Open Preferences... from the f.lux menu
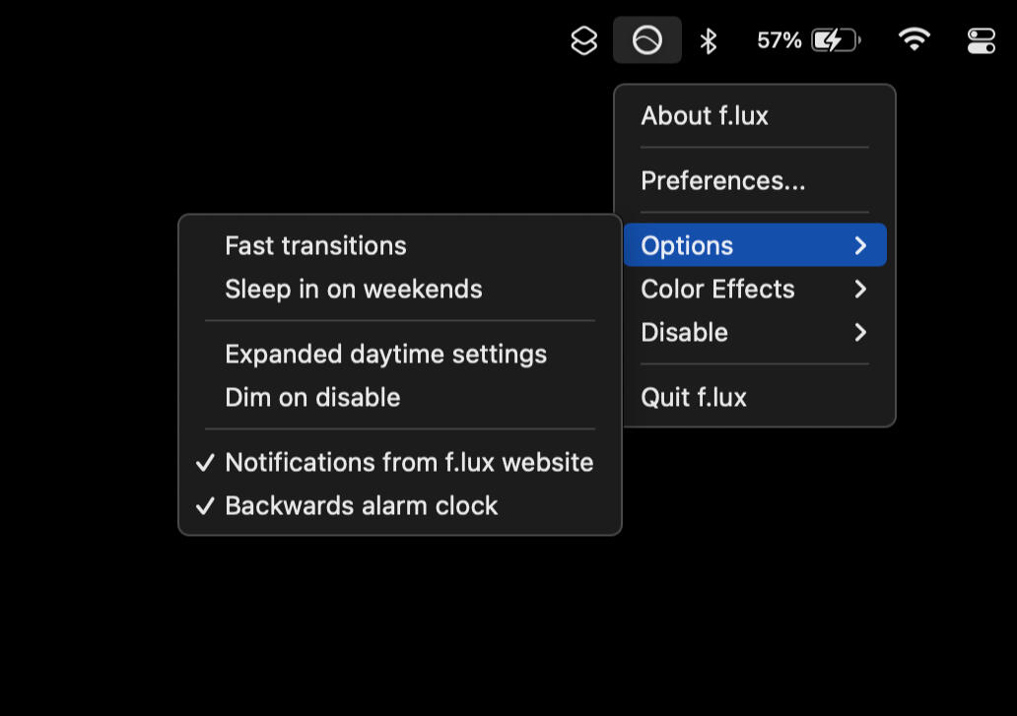The image size is (1017, 716). (x=722, y=180)
